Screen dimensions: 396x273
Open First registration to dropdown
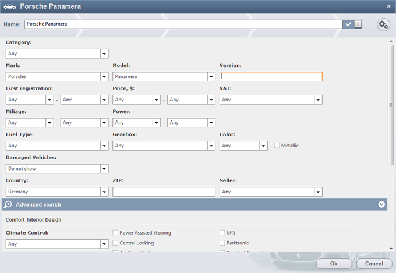point(84,100)
